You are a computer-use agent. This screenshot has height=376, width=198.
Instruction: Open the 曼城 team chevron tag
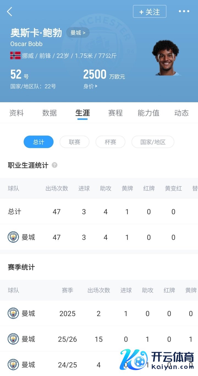[x=78, y=33]
